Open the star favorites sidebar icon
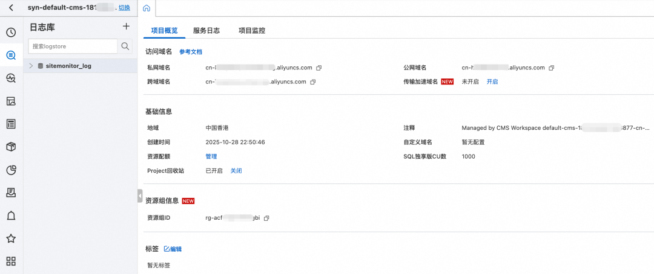Screen dimensions: 654x274 click(12, 238)
